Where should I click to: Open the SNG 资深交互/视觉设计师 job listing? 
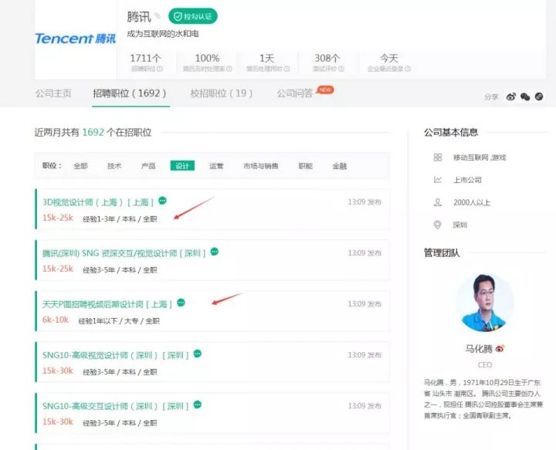124,253
